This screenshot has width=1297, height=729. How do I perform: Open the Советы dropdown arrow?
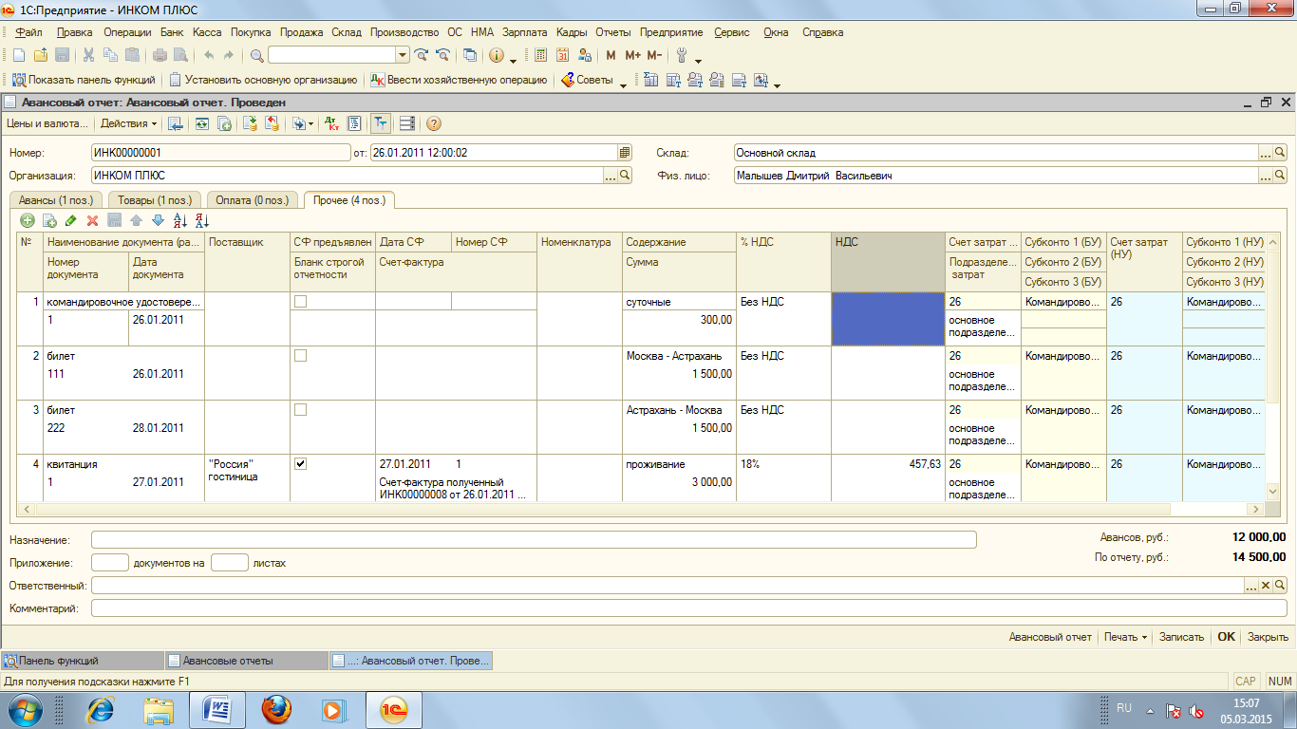pos(623,84)
